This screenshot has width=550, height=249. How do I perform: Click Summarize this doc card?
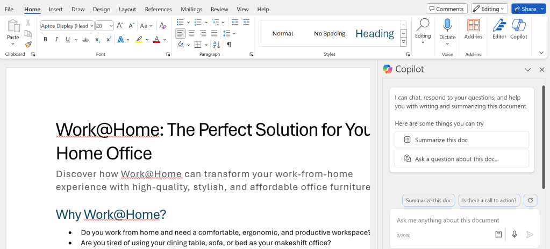tap(462, 140)
